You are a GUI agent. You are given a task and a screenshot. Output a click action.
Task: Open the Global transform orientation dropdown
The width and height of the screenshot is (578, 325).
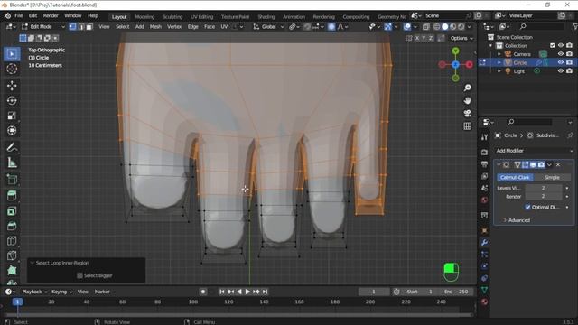click(268, 26)
